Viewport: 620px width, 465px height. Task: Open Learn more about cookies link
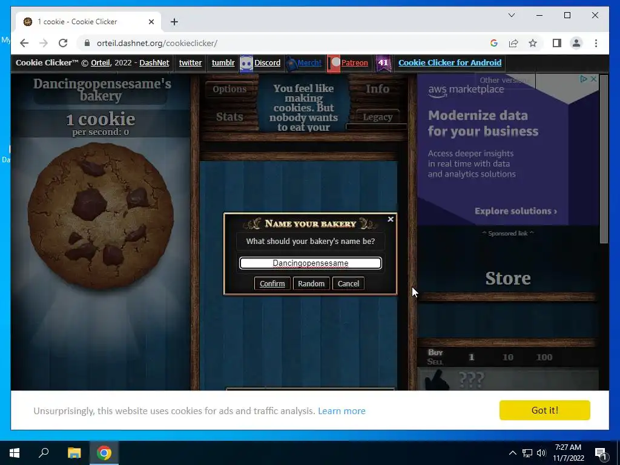coord(341,411)
